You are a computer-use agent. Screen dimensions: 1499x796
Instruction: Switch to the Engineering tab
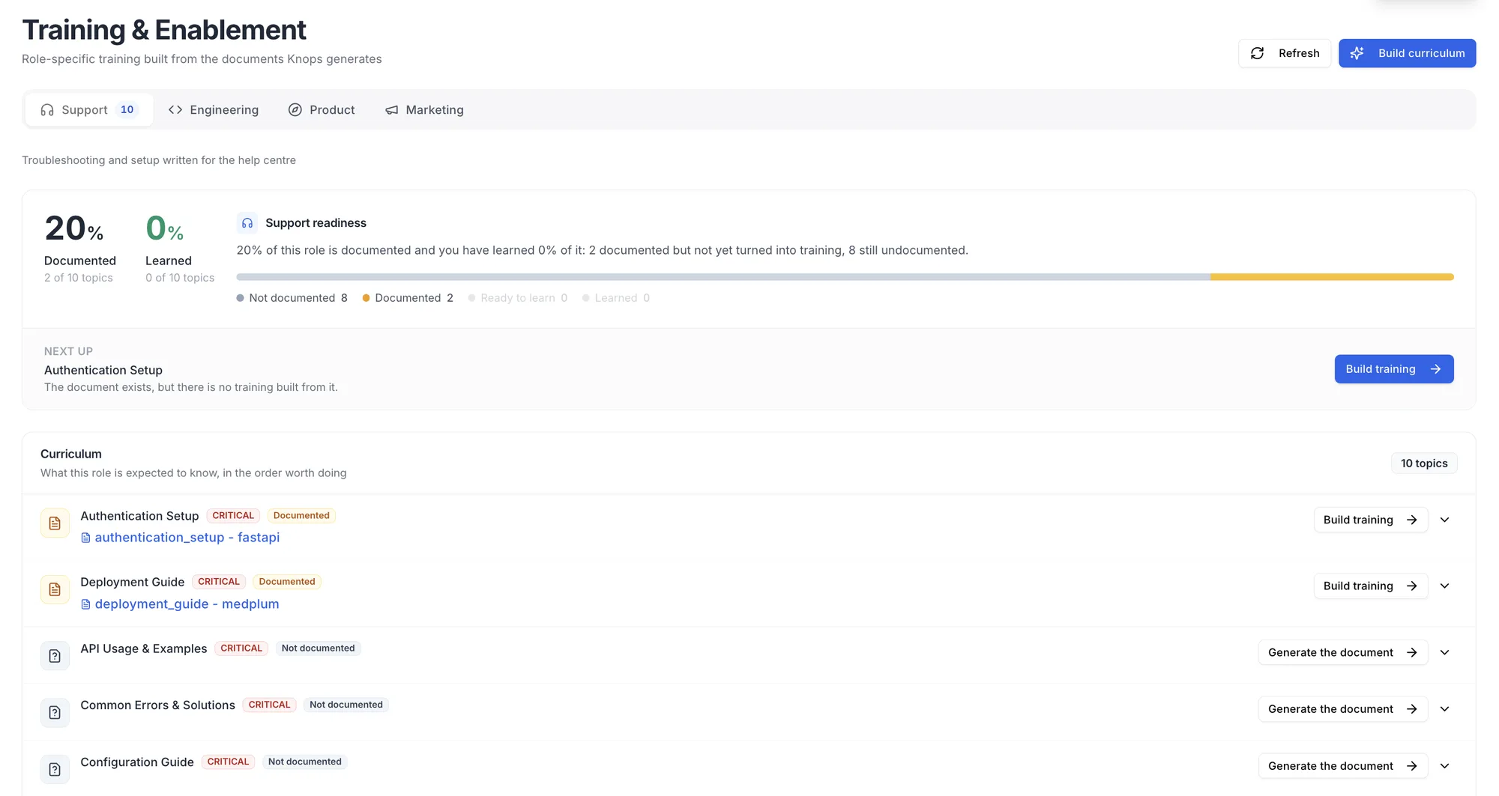pyautogui.click(x=214, y=110)
